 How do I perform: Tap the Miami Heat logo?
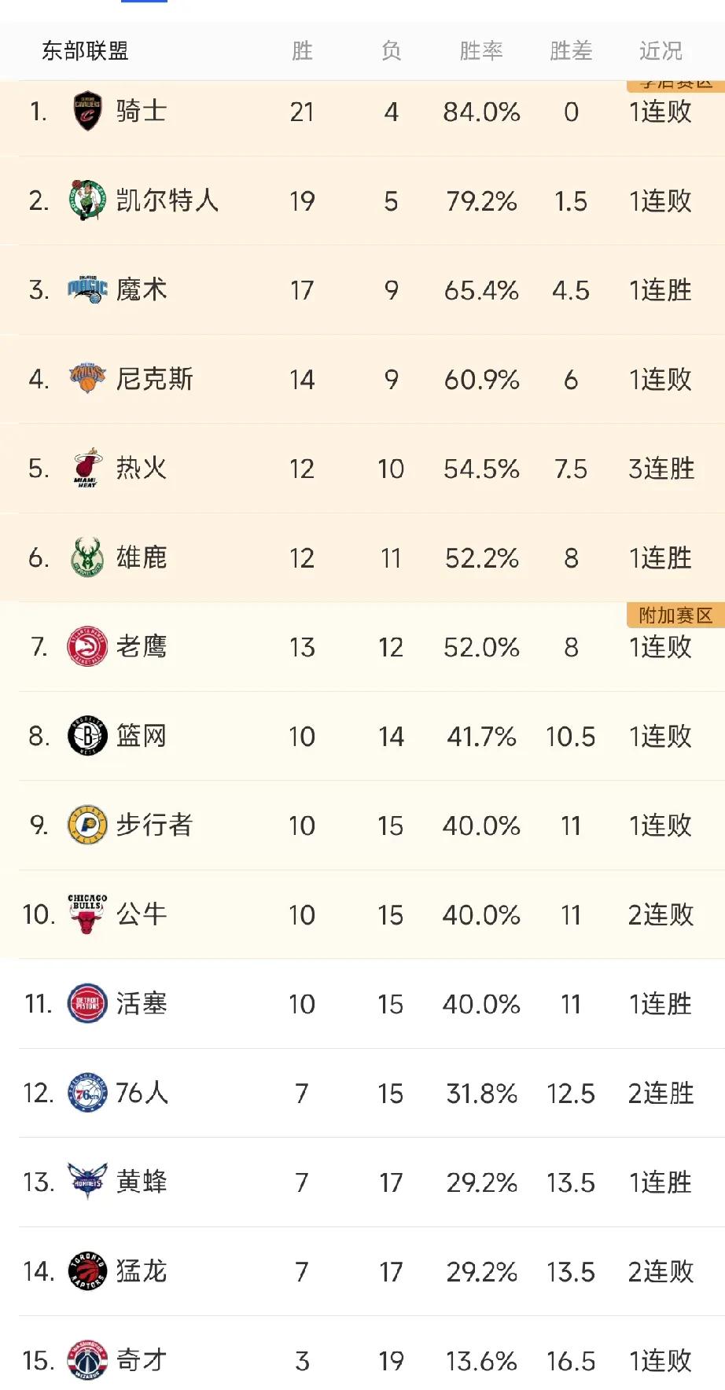87,469
